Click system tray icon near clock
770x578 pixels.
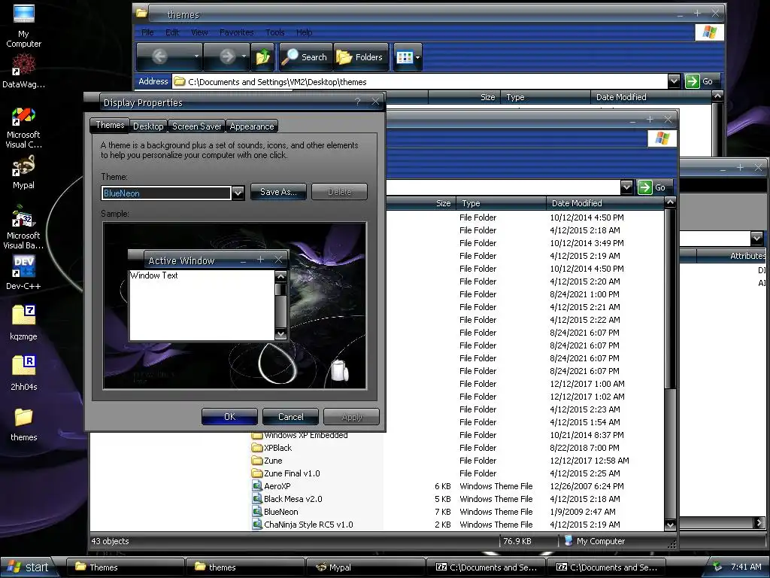point(717,567)
